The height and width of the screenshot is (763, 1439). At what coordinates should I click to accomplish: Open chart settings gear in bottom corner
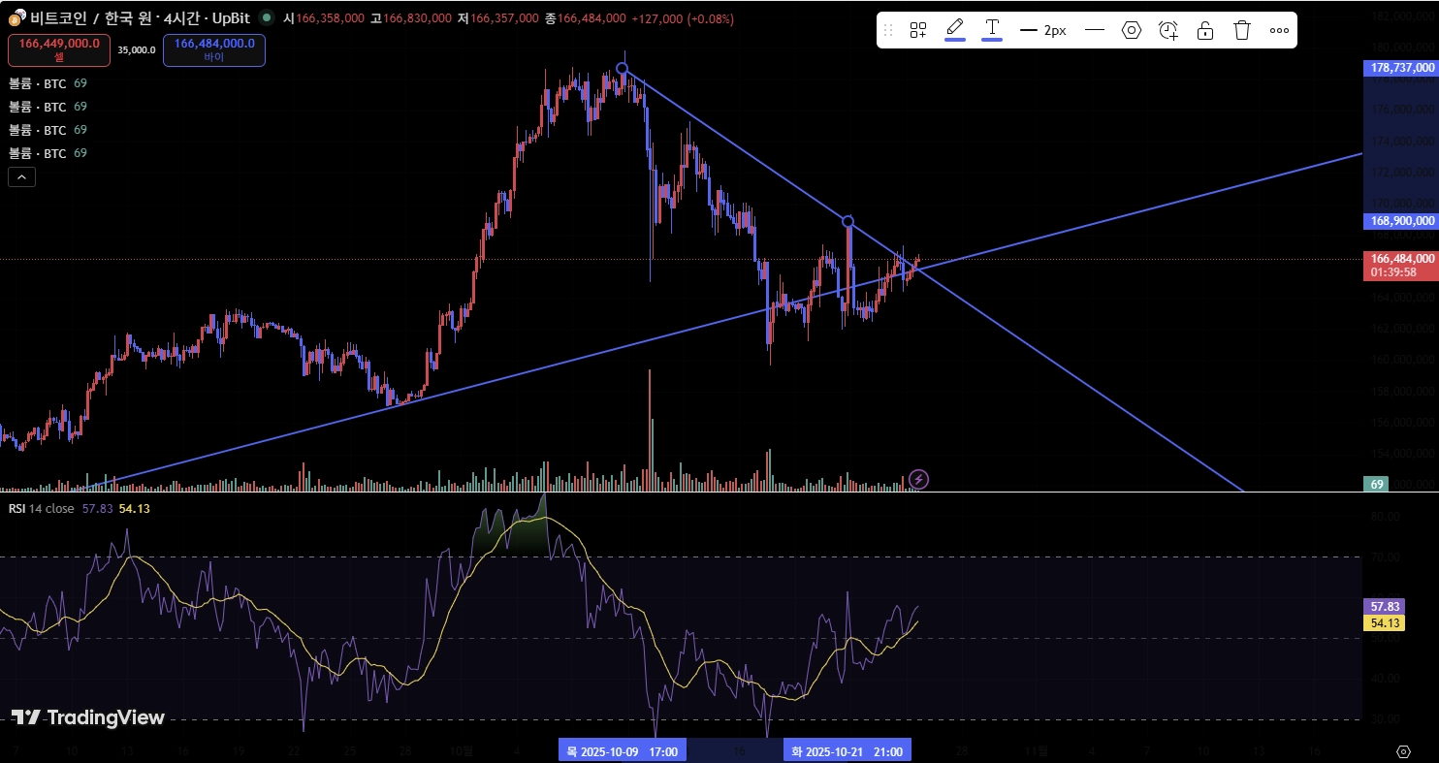(1402, 751)
